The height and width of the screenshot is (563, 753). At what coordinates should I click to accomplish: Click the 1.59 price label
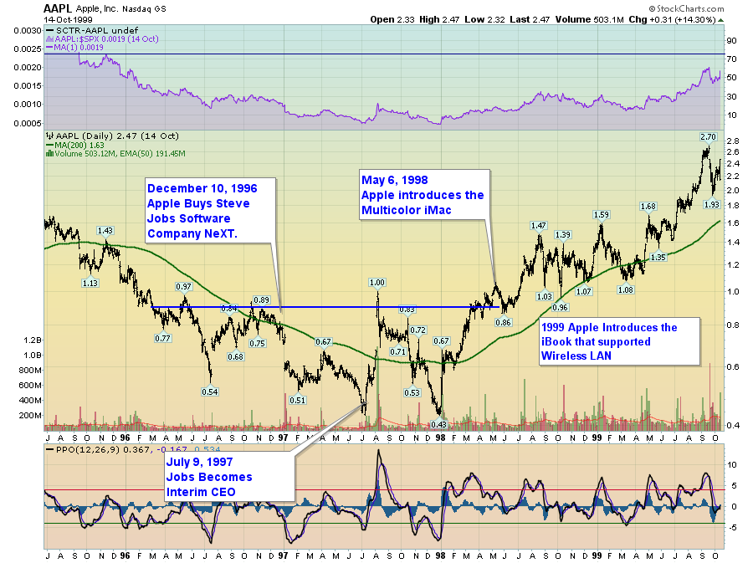coord(601,214)
